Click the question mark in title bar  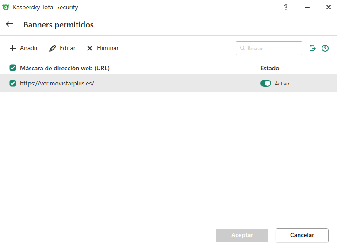point(286,7)
